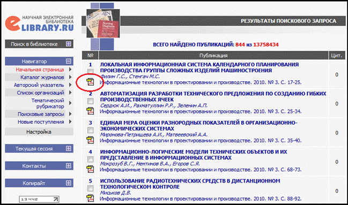Click the № column header
This screenshot has width=348, height=205.
click(90, 56)
